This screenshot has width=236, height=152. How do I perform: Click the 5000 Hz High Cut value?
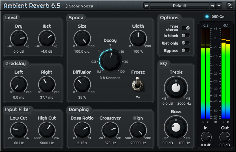coord(47,143)
